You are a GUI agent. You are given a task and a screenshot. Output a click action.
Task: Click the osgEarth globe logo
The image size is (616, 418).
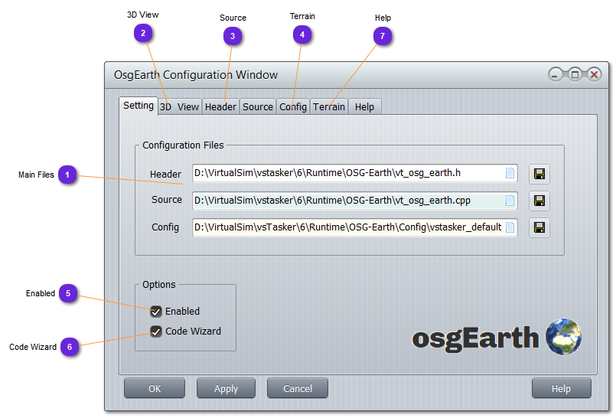(x=564, y=337)
